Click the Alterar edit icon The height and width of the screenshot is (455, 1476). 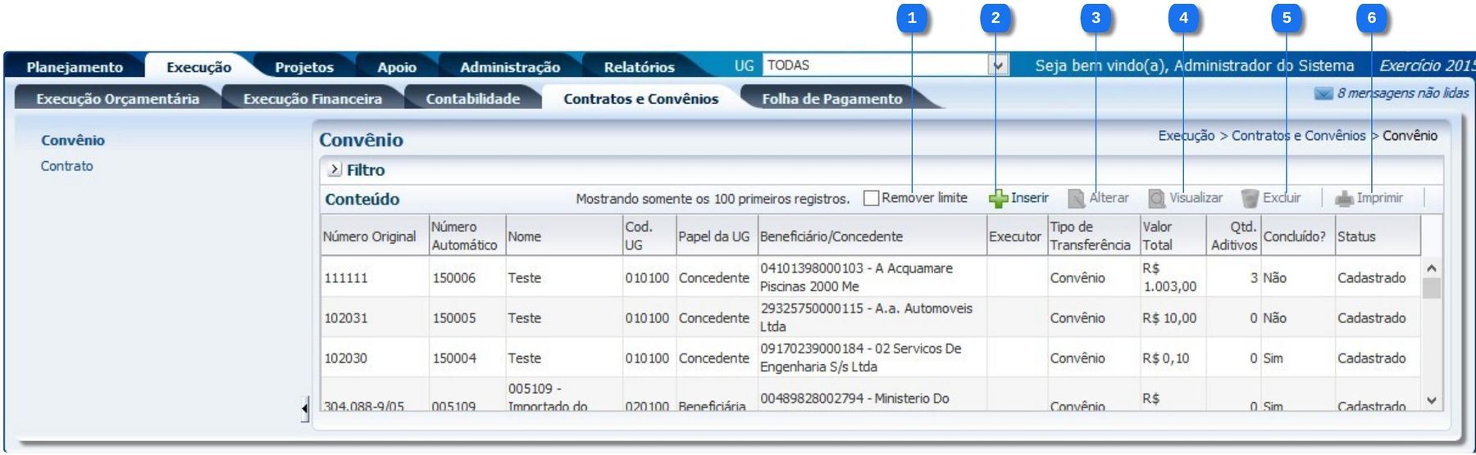point(1076,199)
